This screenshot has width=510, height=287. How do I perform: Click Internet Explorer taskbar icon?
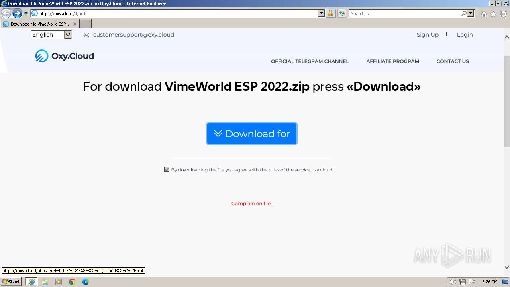(31, 282)
